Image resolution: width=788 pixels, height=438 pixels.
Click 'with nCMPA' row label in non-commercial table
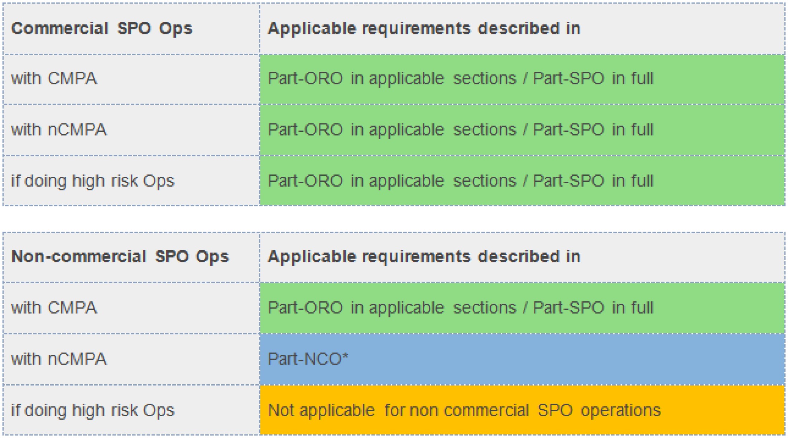click(x=131, y=359)
